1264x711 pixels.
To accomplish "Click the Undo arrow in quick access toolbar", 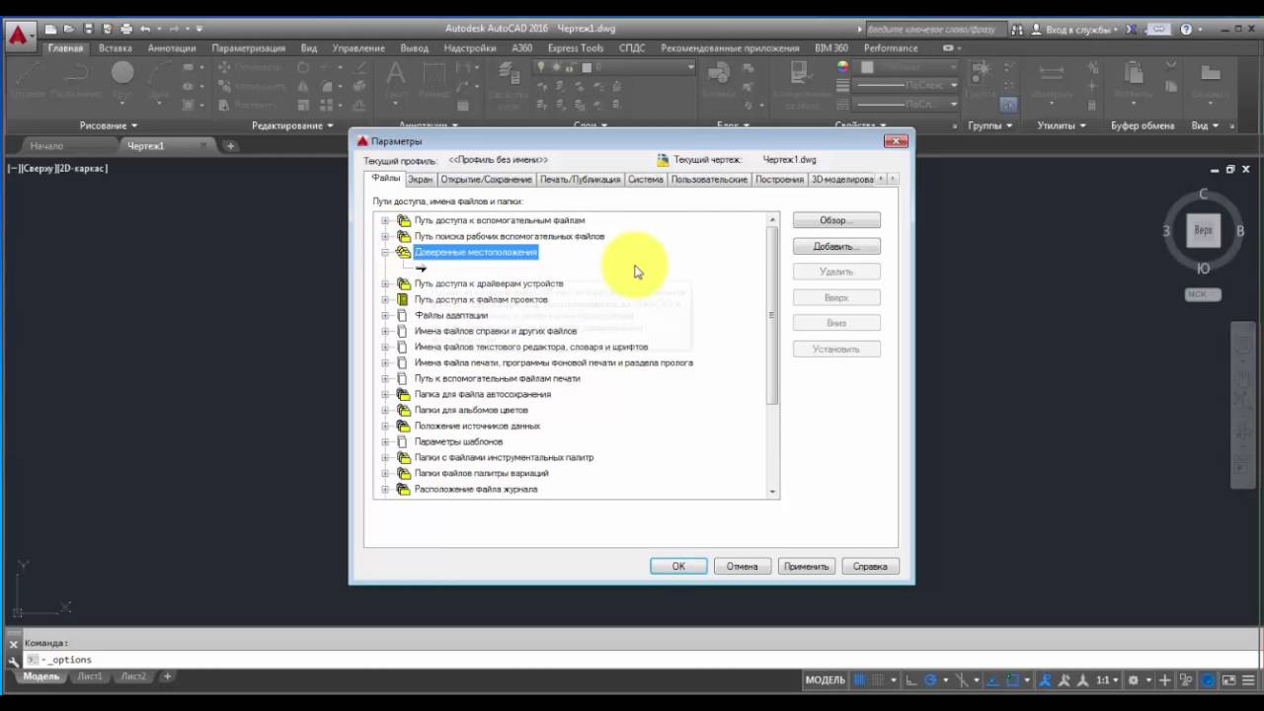I will click(x=145, y=30).
